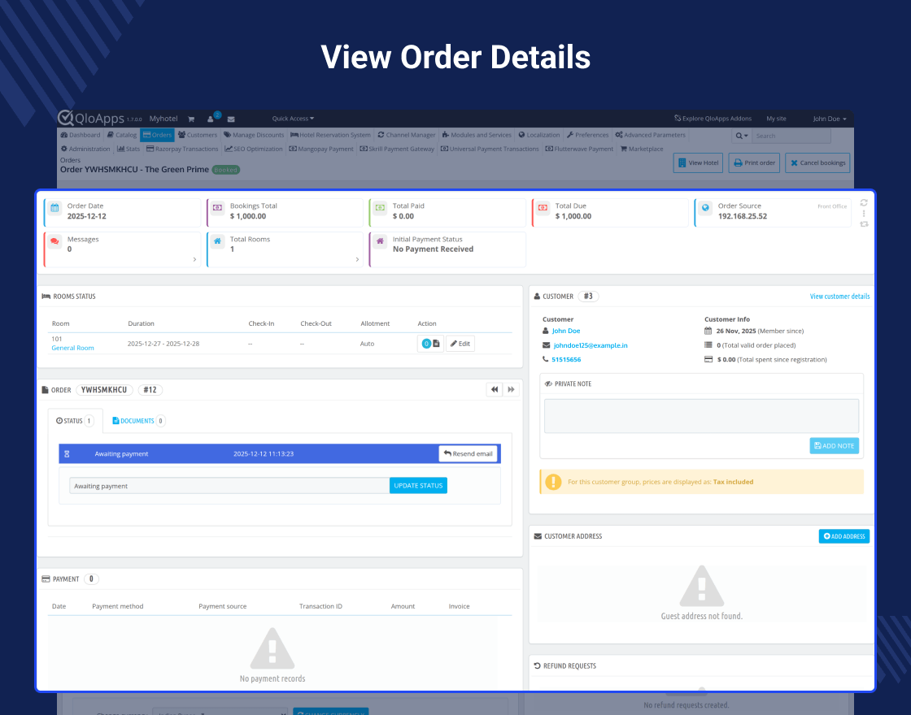Click the room 101 documents icon button
Screen dimensions: 911x715
pos(430,344)
